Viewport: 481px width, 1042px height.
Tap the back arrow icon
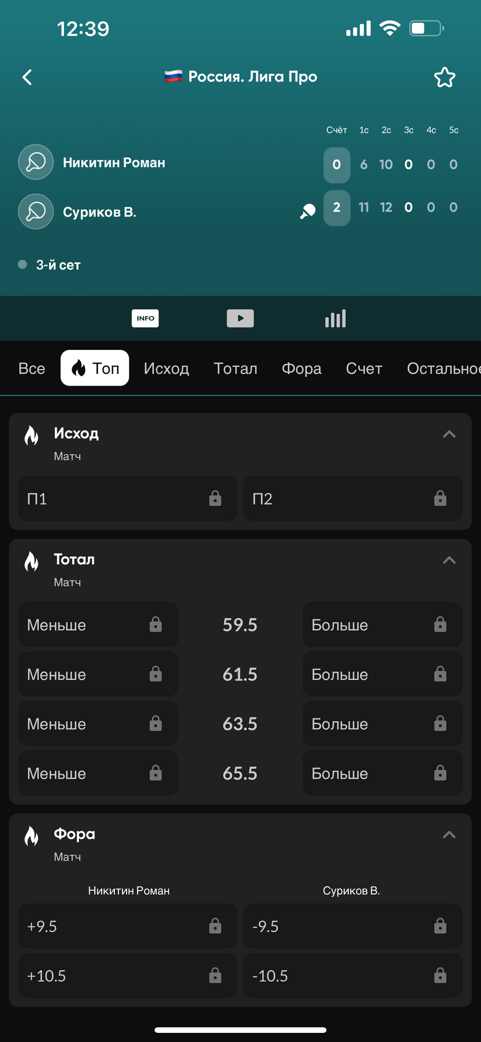[x=27, y=77]
